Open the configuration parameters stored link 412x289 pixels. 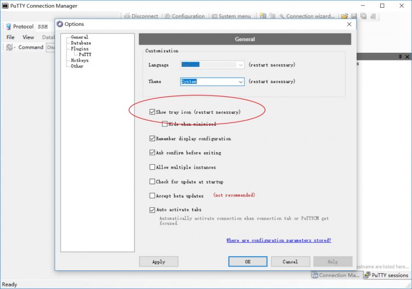tap(279, 240)
